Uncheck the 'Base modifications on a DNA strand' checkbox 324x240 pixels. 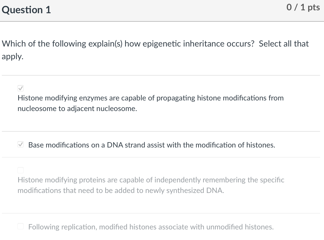click(21, 144)
